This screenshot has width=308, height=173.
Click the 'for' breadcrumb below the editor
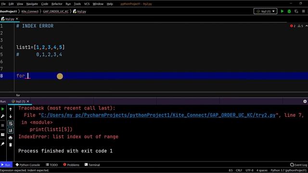click(x=18, y=95)
